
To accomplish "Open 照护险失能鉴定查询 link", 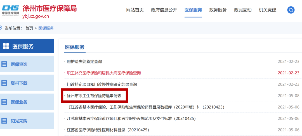I will pyautogui.click(x=84, y=62).
